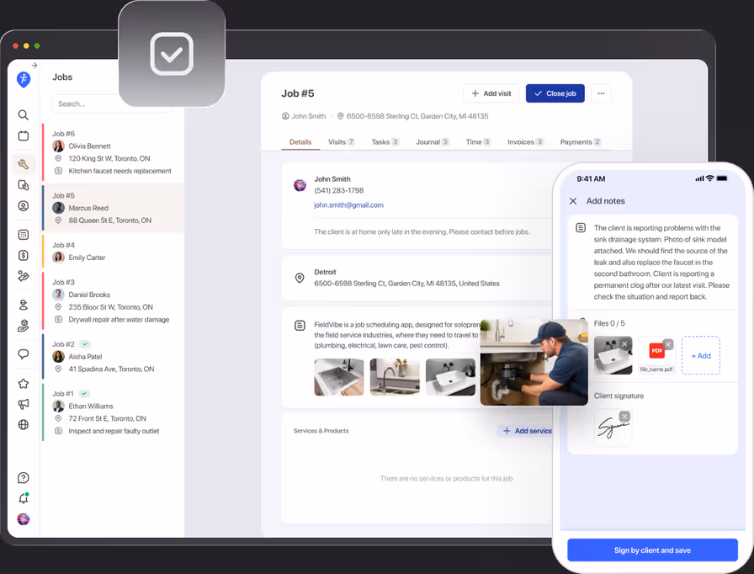Click the FieldVibe logo in the sidebar
The width and height of the screenshot is (754, 574).
coord(23,79)
